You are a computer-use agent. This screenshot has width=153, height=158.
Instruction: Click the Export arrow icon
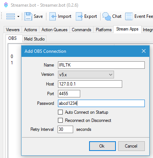tap(79, 16)
